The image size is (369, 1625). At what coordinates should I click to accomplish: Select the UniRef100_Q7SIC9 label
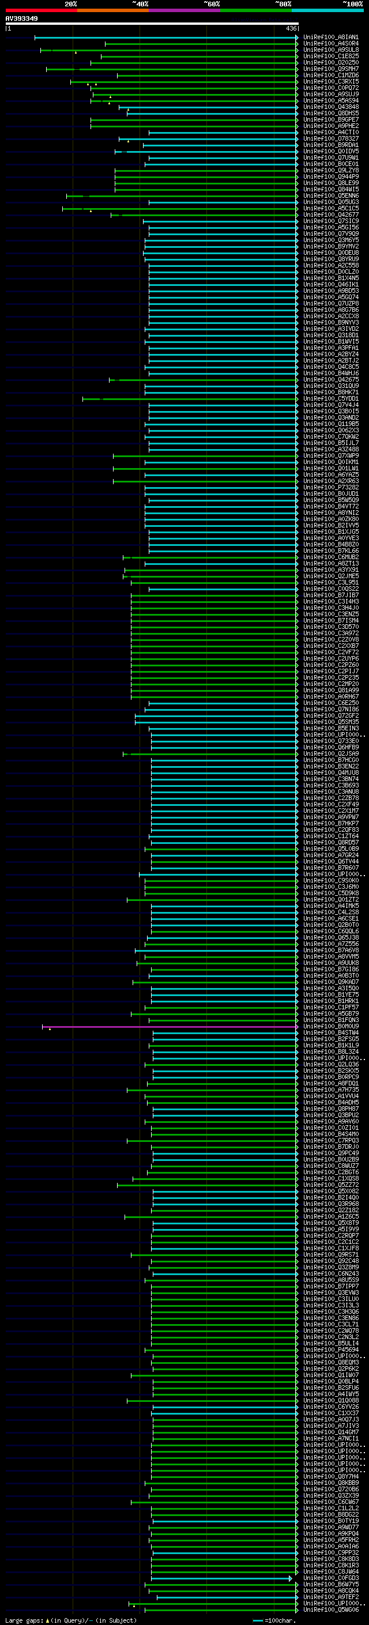click(x=330, y=221)
